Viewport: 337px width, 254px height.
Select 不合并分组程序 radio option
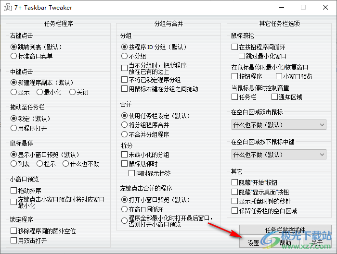pos(124,134)
